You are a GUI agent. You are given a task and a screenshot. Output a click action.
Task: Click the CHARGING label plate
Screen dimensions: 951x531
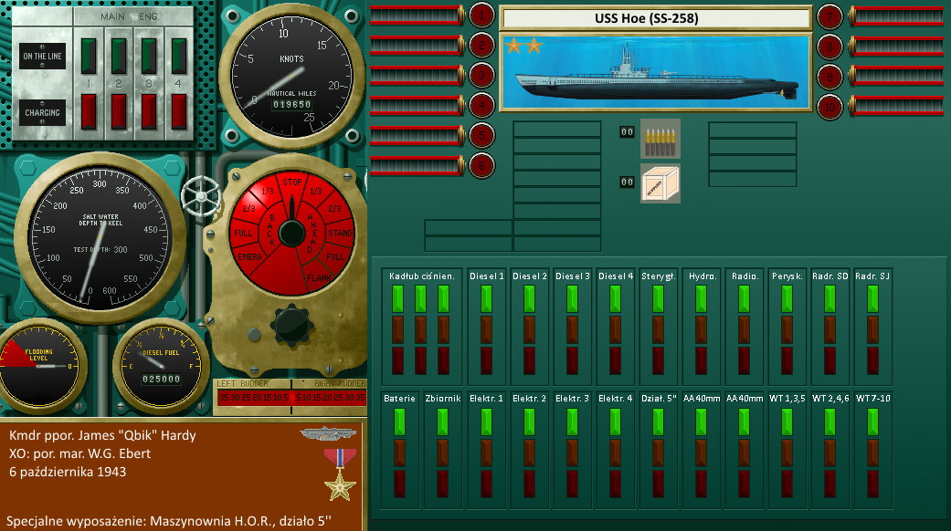coord(42,113)
